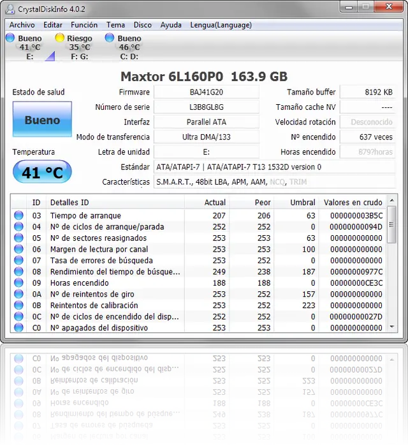The width and height of the screenshot is (408, 446).
Task: Click the Umbral column header
Action: [x=296, y=203]
